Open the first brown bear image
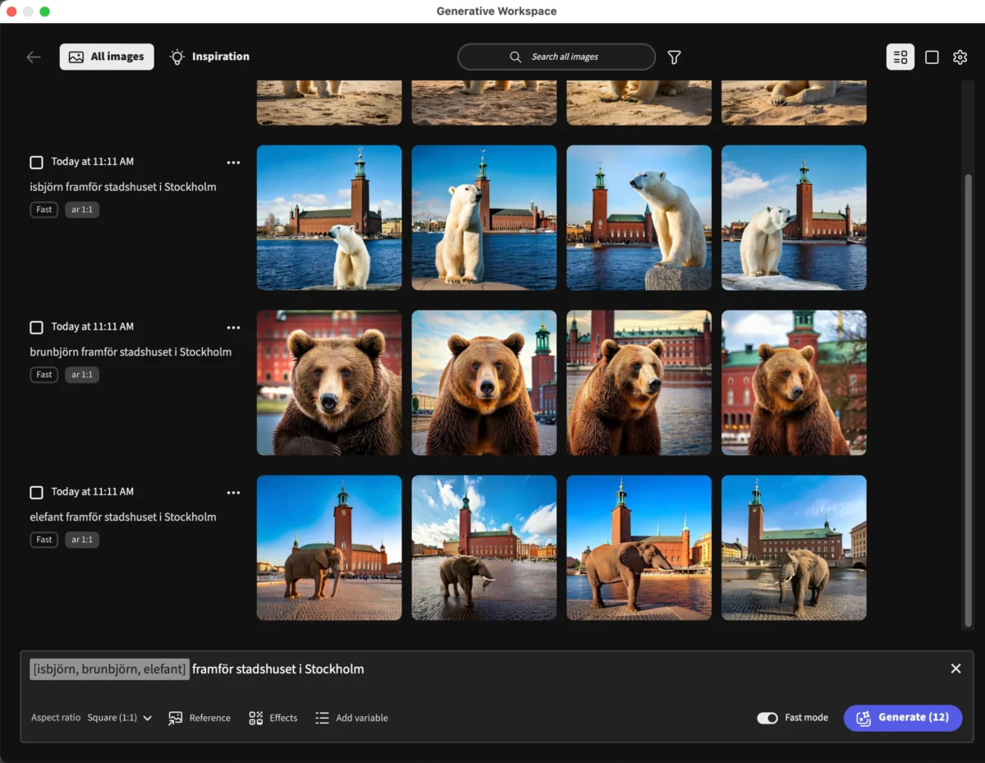Screen dimensions: 985x763 pyautogui.click(x=329, y=383)
